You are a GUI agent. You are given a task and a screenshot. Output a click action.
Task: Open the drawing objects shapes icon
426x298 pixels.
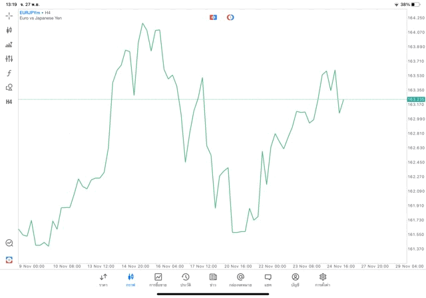[x=9, y=87]
